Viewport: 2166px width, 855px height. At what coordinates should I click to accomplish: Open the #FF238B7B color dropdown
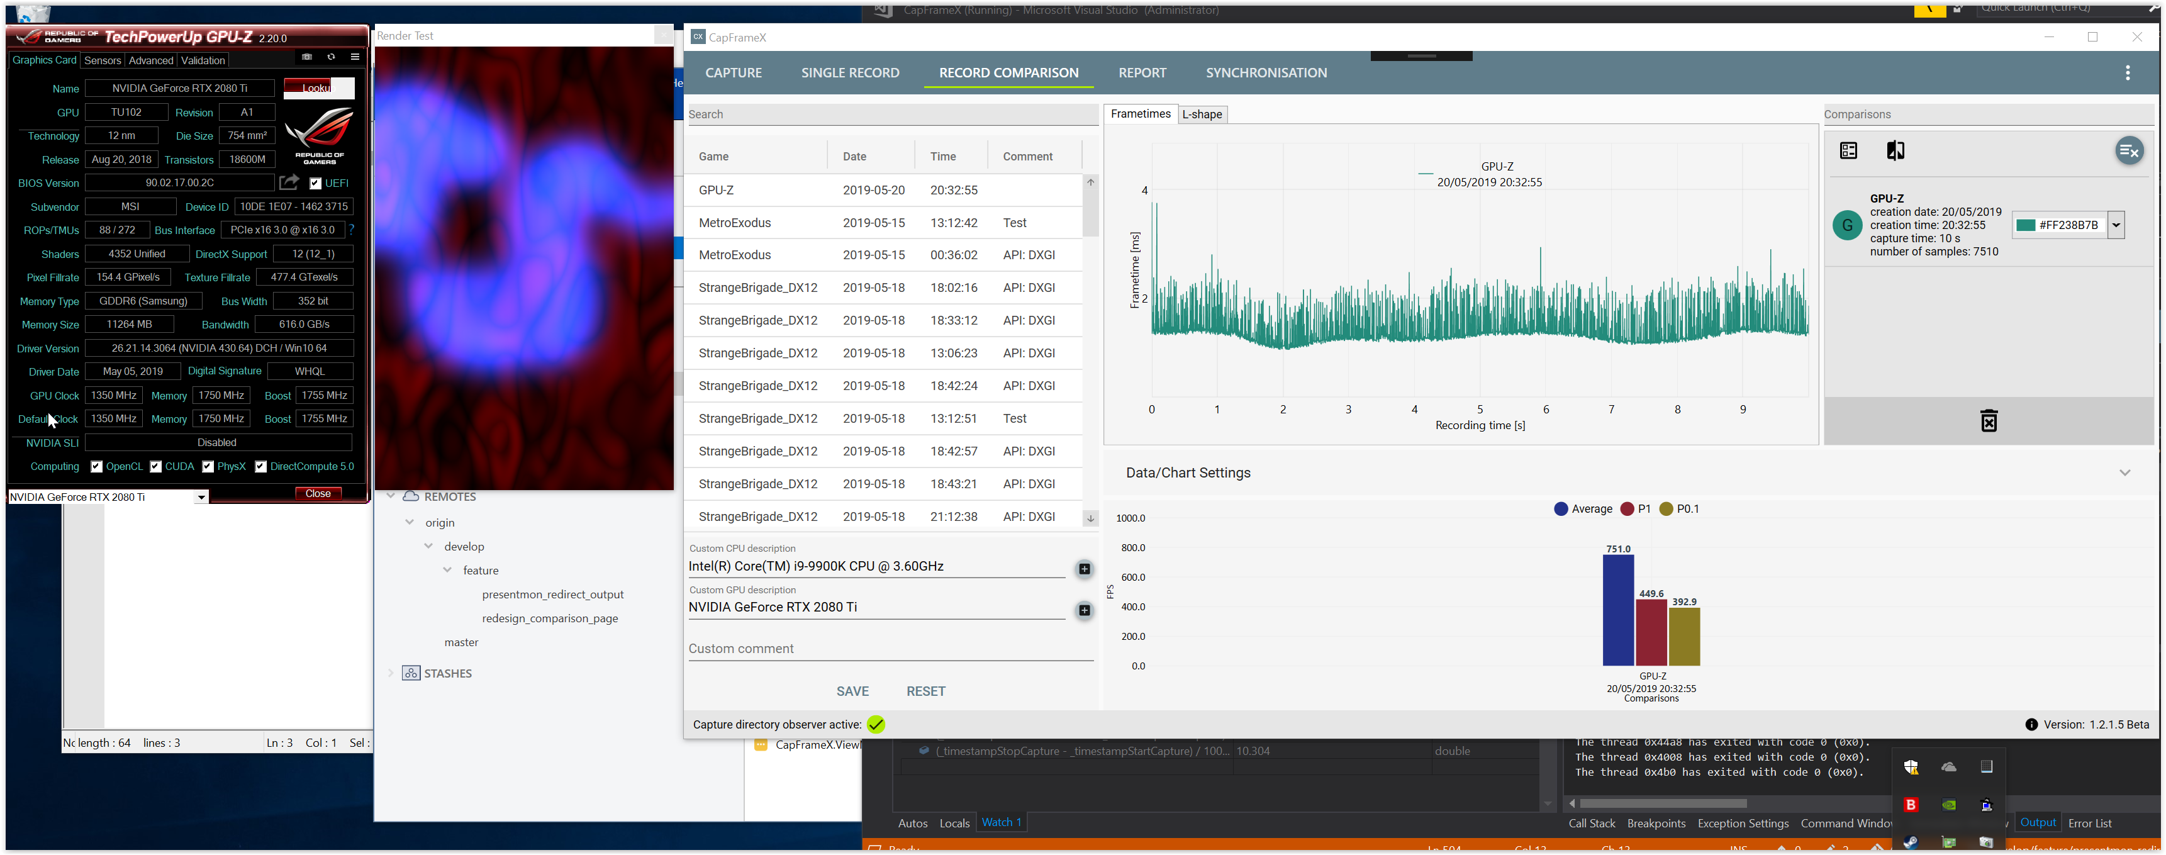tap(2116, 225)
